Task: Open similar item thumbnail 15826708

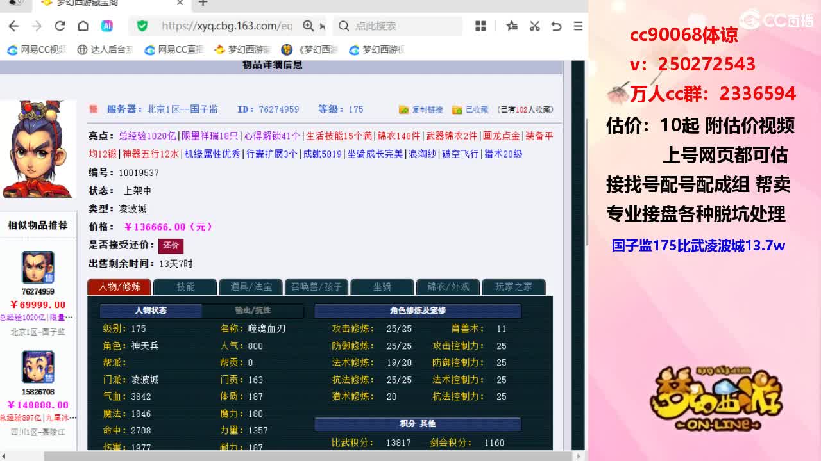Action: click(38, 367)
